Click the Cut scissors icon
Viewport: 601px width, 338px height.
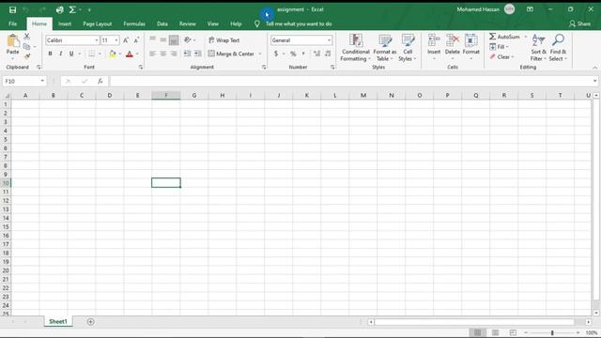[x=27, y=37]
